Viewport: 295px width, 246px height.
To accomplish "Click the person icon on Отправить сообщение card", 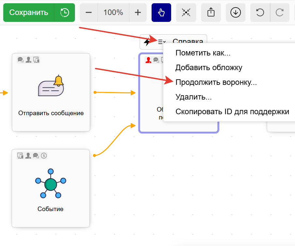I will 28,60.
